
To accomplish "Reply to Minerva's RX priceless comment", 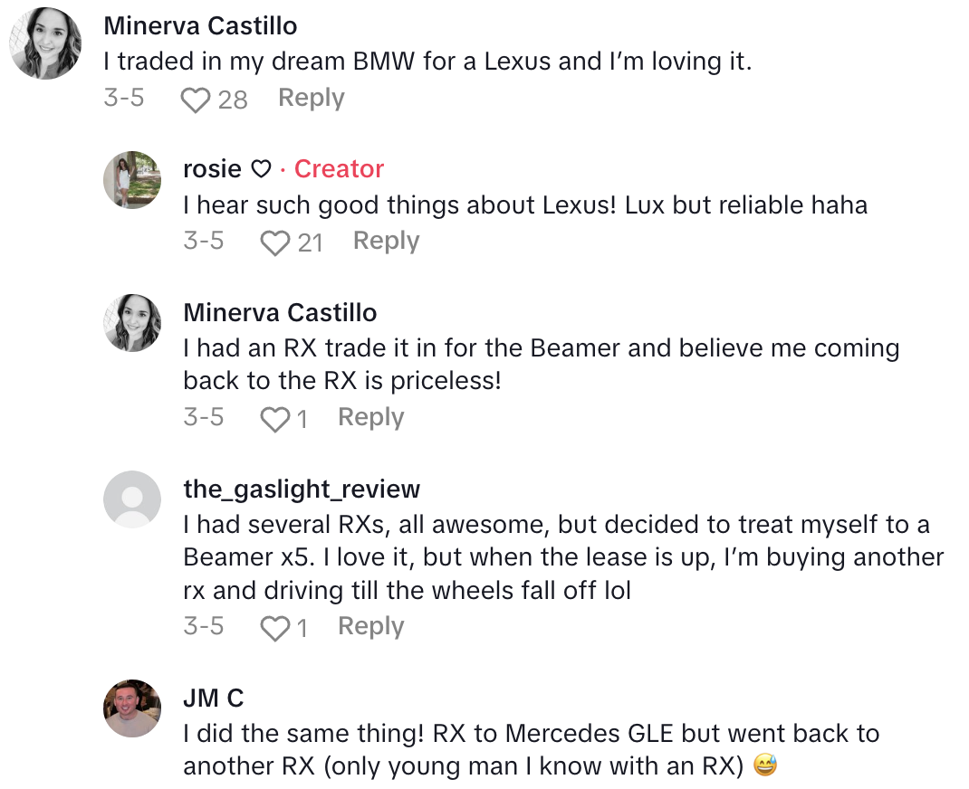I will click(x=370, y=417).
